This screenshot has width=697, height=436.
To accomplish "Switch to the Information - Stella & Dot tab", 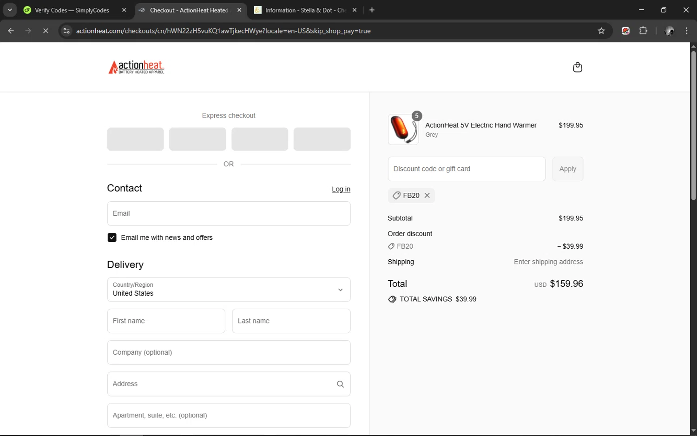I will point(305,10).
